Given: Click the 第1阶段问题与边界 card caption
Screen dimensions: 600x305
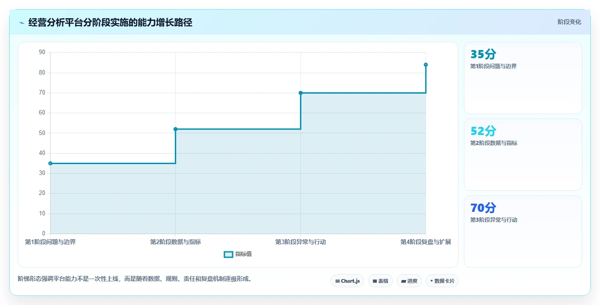Looking at the screenshot, I should pos(493,66).
